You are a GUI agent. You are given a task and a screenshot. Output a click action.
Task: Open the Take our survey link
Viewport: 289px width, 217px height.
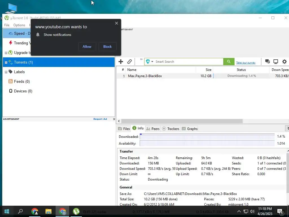[246, 63]
